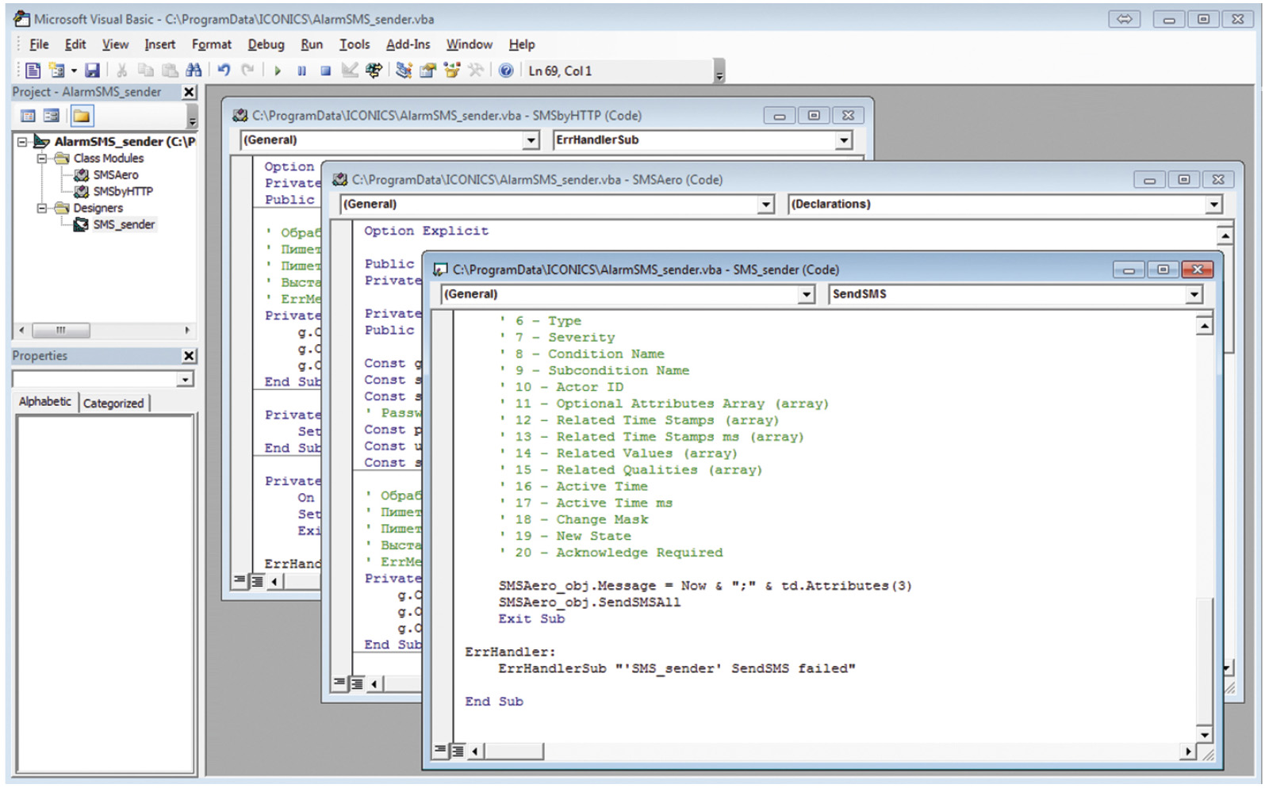1265x788 pixels.
Task: Run the macro with the green play icon
Action: point(278,71)
